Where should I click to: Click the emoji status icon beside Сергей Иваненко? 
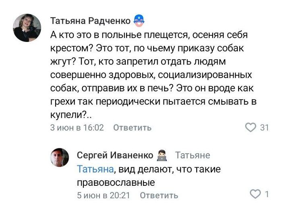pyautogui.click(x=163, y=155)
